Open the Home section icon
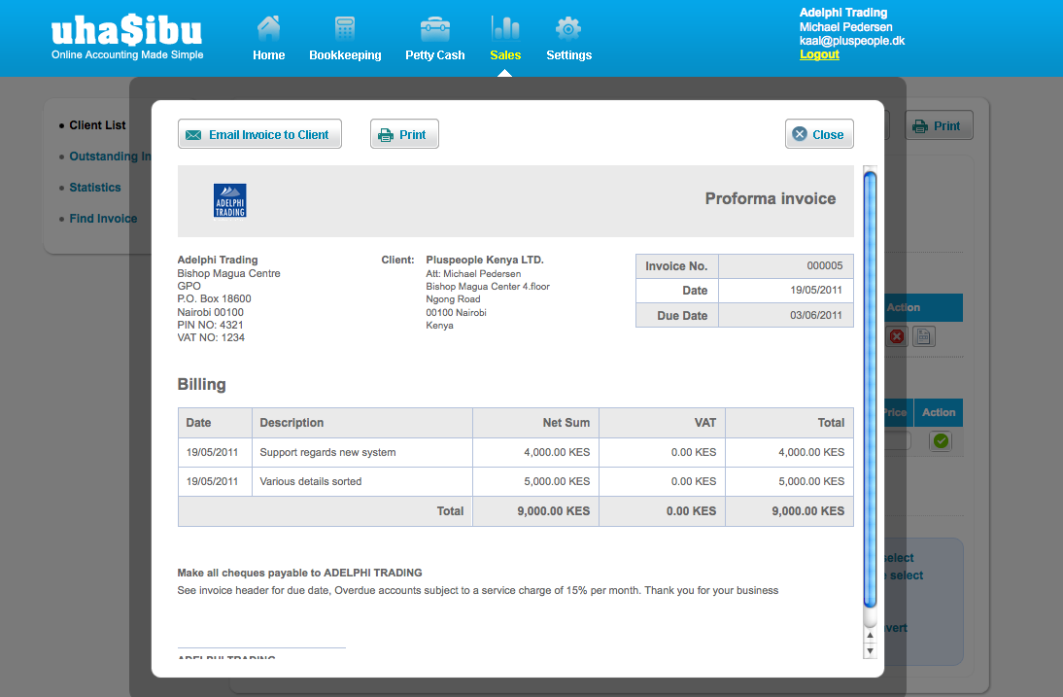This screenshot has height=697, width=1063. (268, 28)
